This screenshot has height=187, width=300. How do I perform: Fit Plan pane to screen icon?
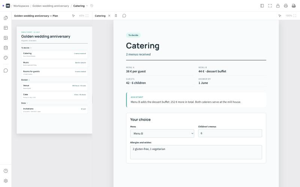click(x=87, y=16)
